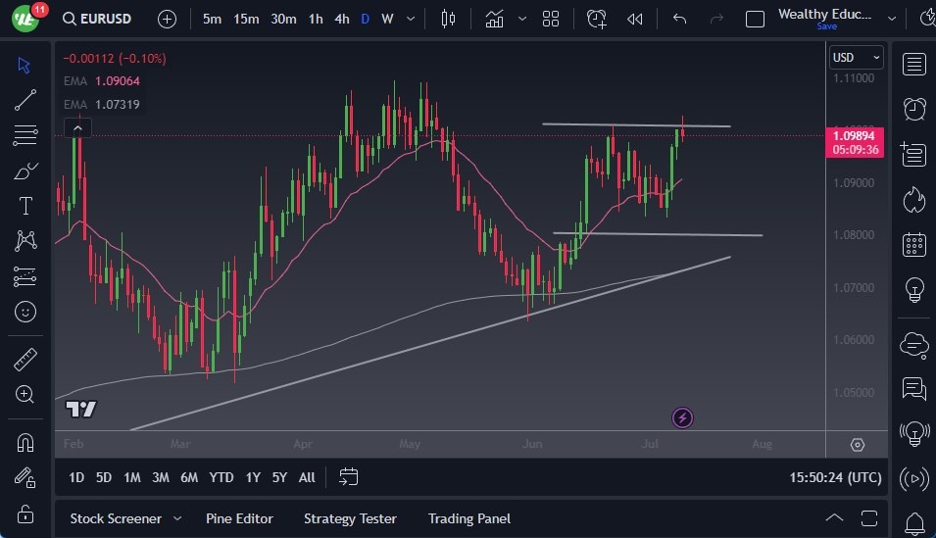The image size is (936, 538).
Task: Expand the timeframe interval dropdown arrow
Action: [x=410, y=19]
